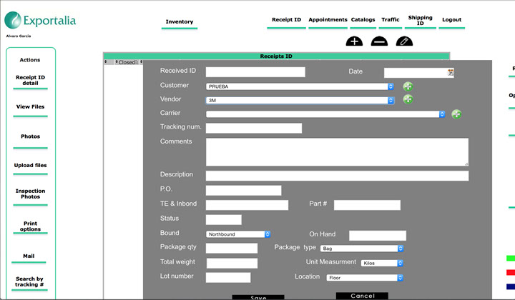The width and height of the screenshot is (515, 300).
Task: Go to the Inventory menu
Action: 180,21
